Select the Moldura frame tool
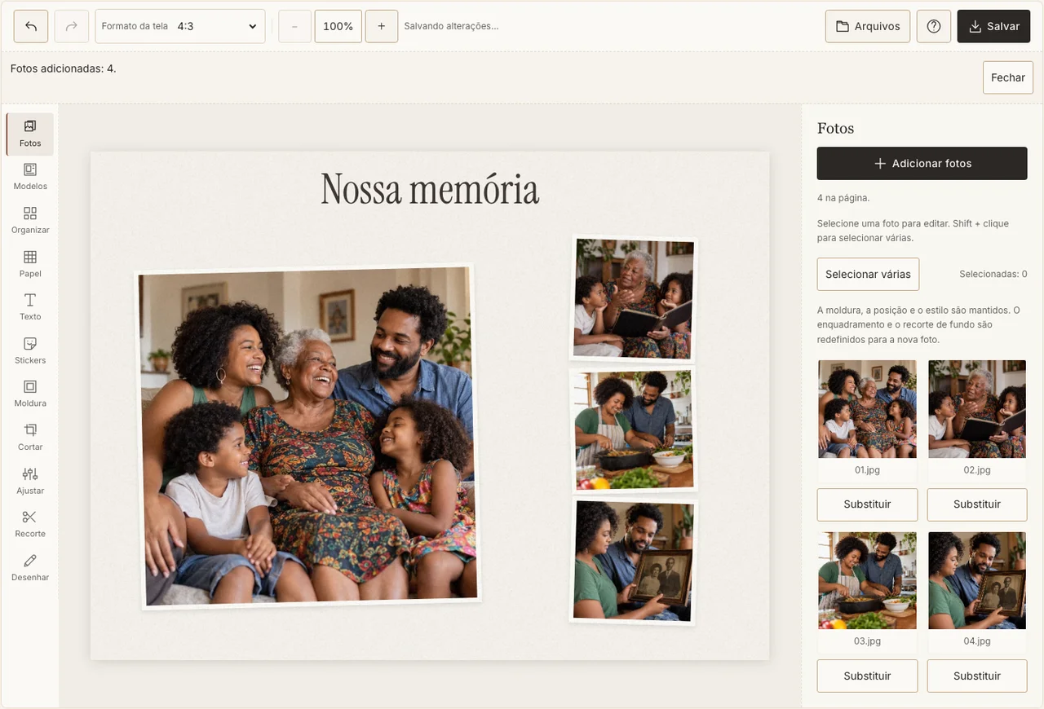Screen dimensions: 1044x709 coord(30,394)
